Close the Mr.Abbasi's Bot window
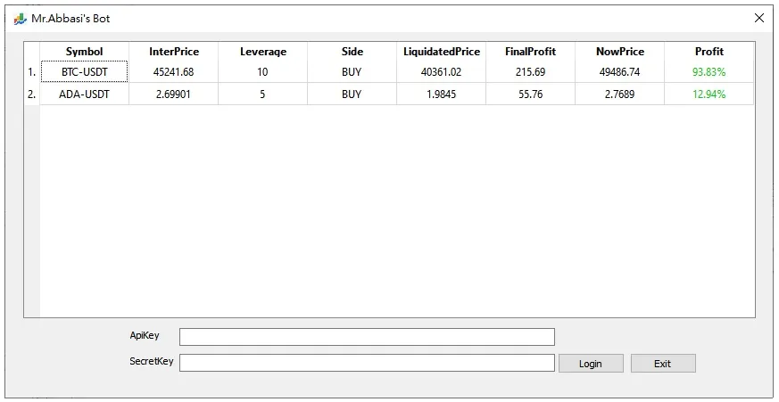 pyautogui.click(x=758, y=18)
